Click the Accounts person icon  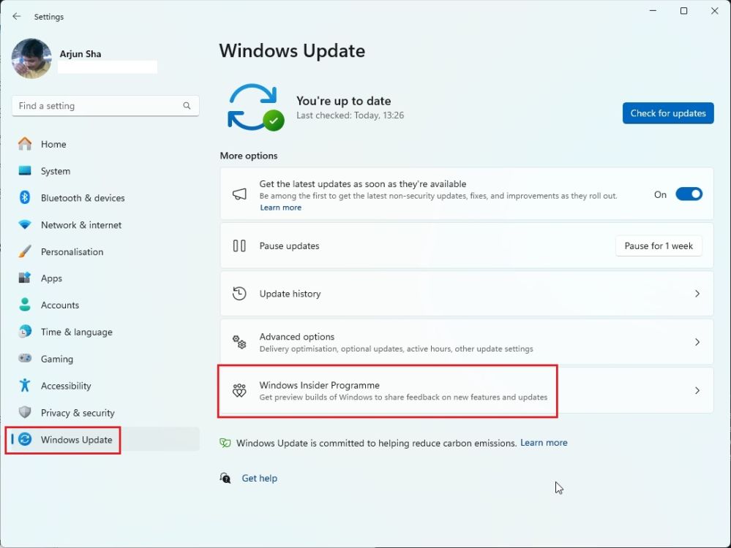click(x=25, y=305)
